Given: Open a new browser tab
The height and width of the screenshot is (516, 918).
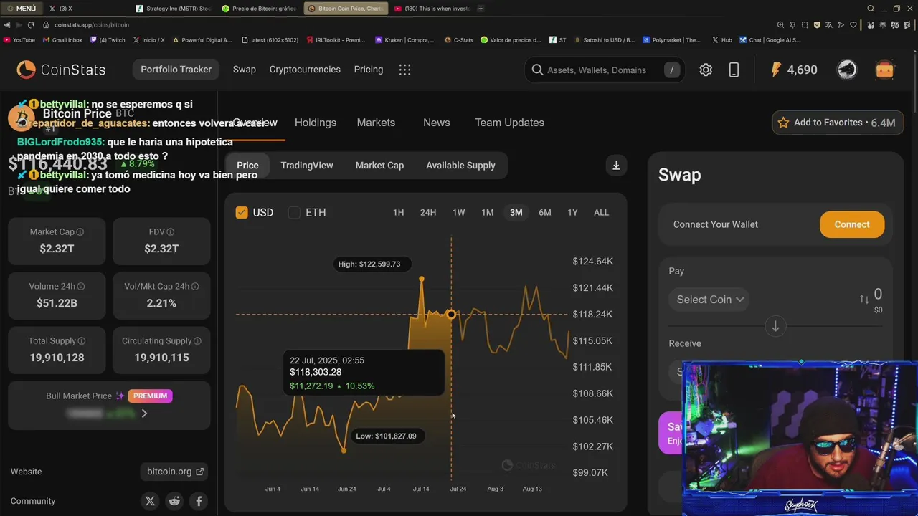Looking at the screenshot, I should pyautogui.click(x=481, y=9).
